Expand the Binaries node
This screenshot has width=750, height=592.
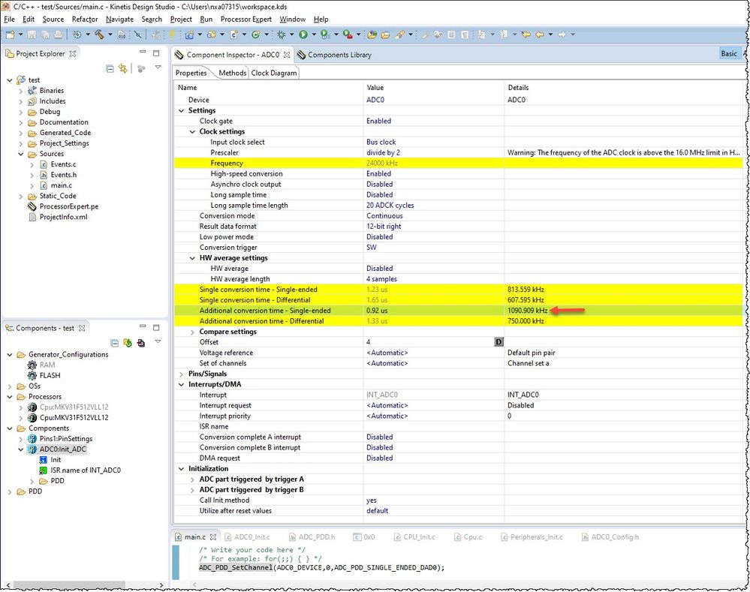point(20,91)
